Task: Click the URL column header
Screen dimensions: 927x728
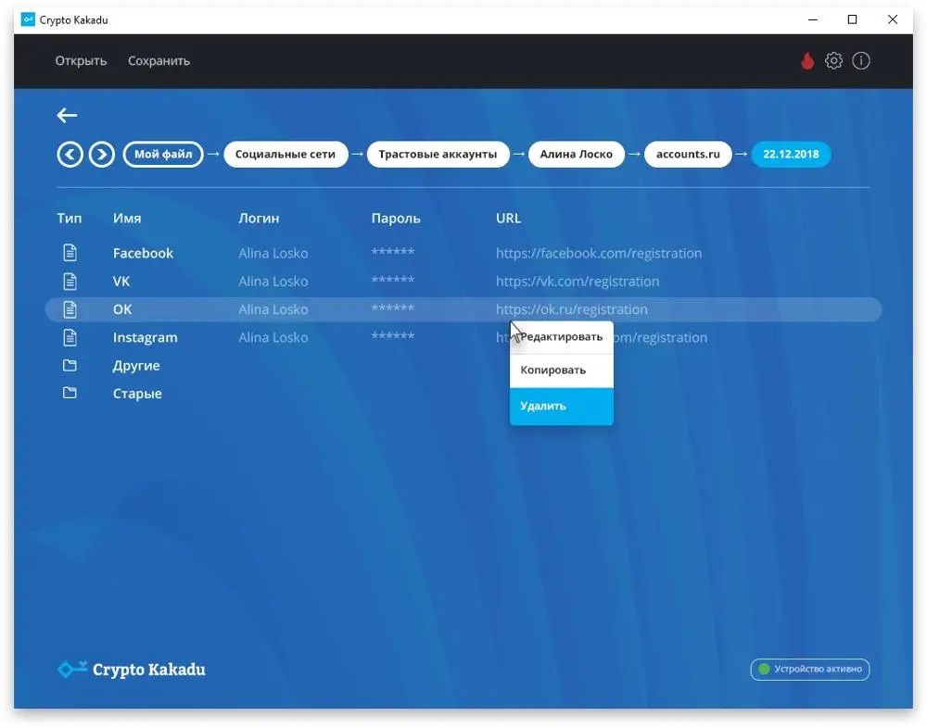Action: click(508, 218)
